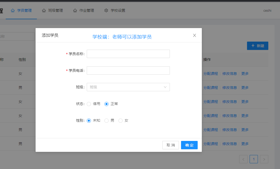Open the 班级 dropdown selector
Image resolution: width=280 pixels, height=169 pixels.
click(x=128, y=87)
